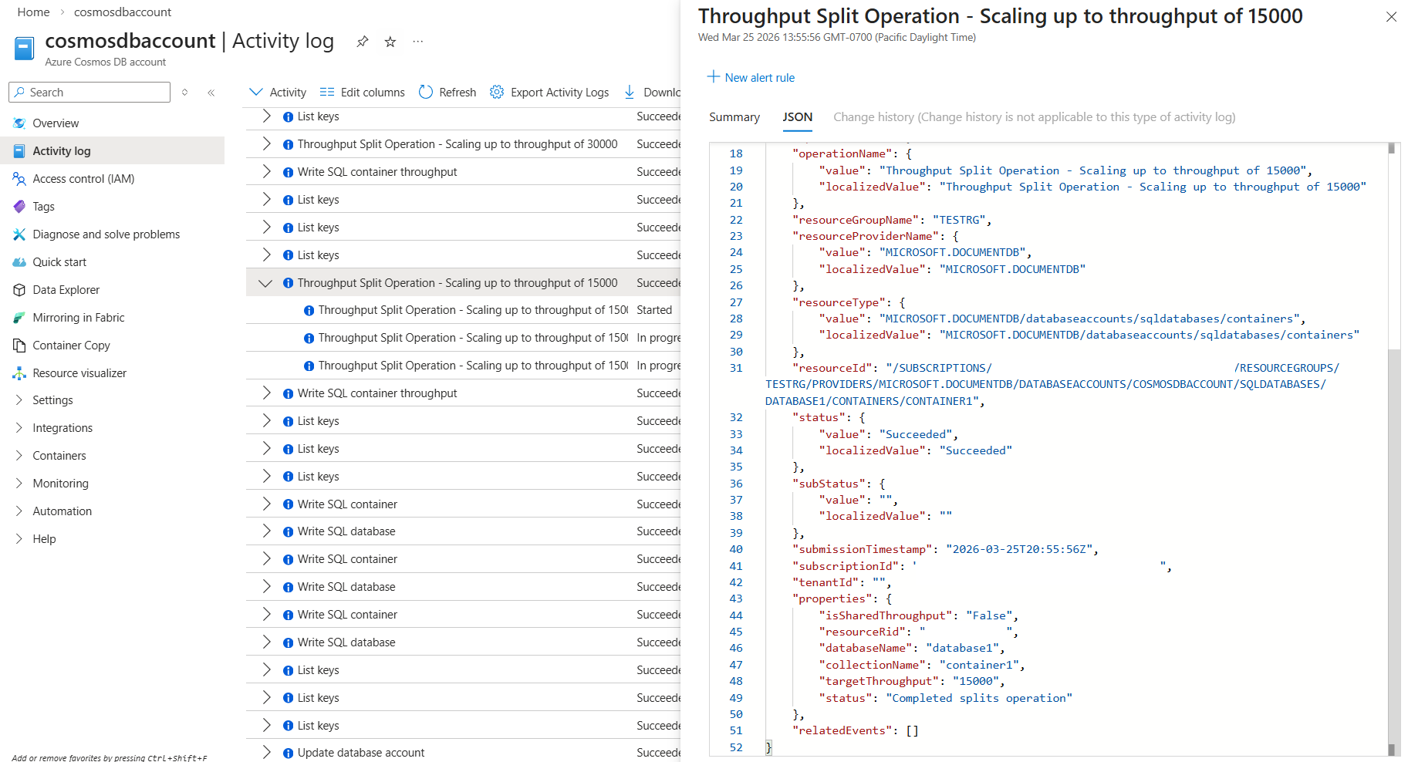The image size is (1408, 762).
Task: Pin the Activity log blade
Action: pos(363,42)
